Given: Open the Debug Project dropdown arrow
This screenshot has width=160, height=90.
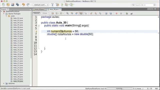Looking at the screenshot, I should (x=69, y=4).
